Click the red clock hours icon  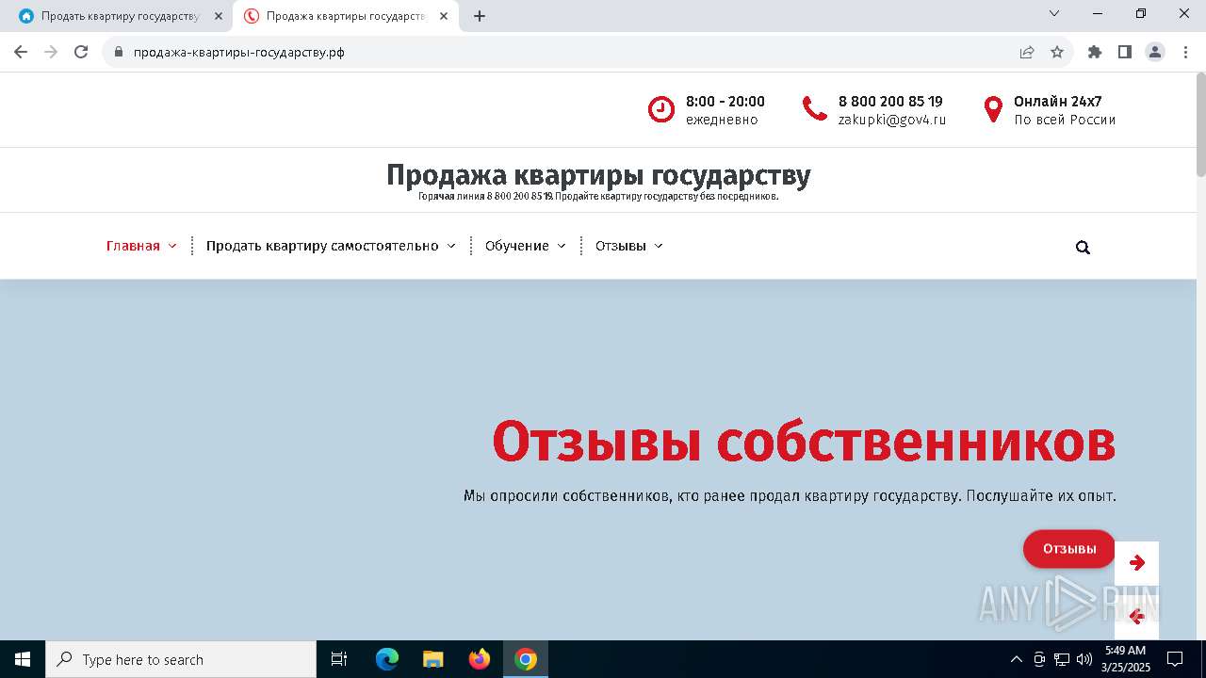coord(661,109)
